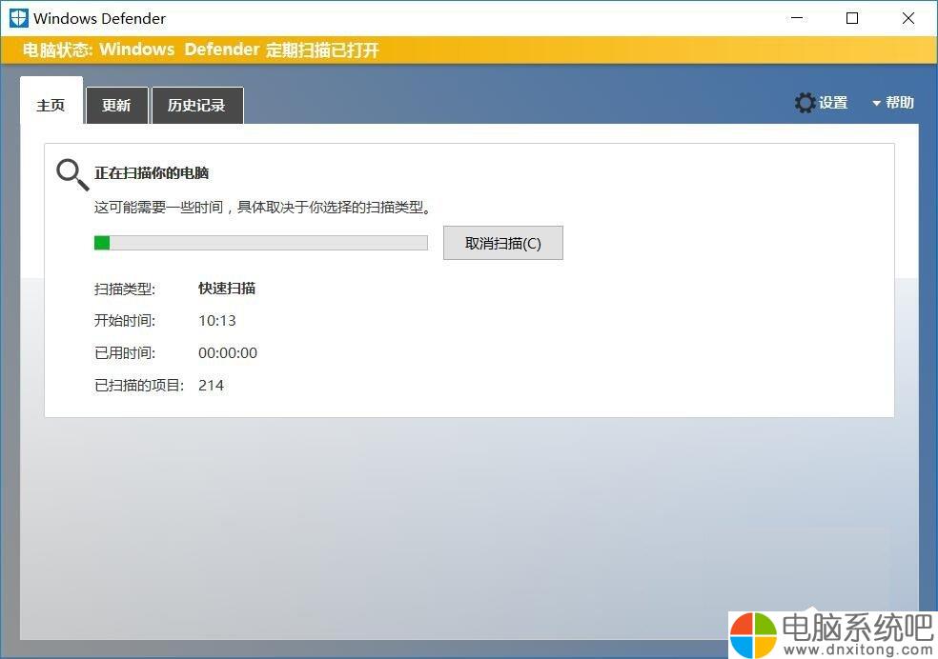Click the Windows Defender shield icon

[x=18, y=18]
